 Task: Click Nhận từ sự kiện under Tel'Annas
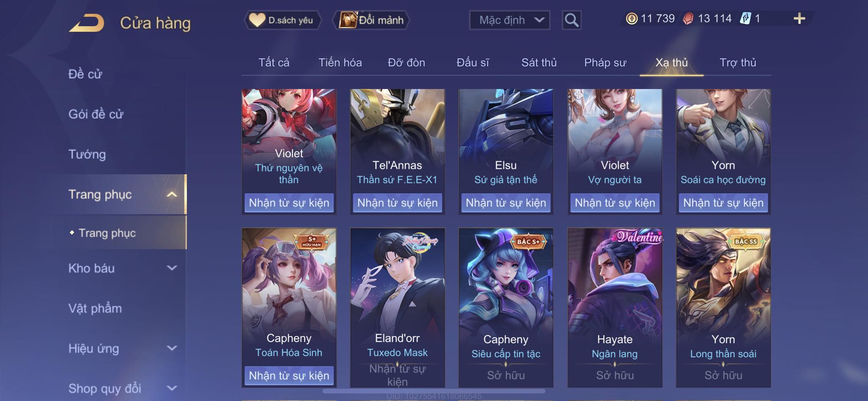click(397, 203)
